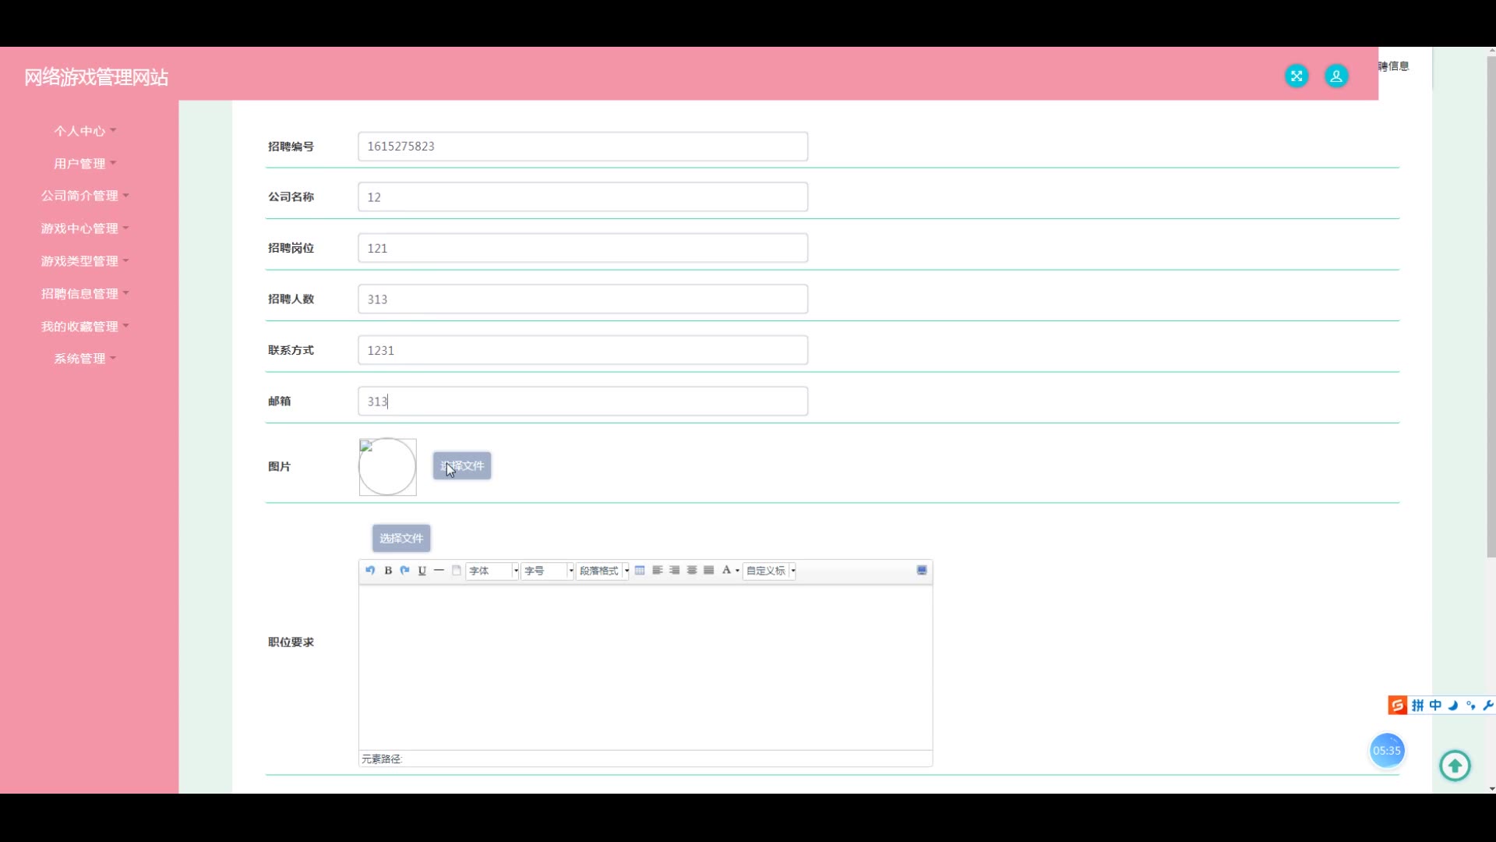Expand the 用户管理 sidebar menu

tap(85, 164)
